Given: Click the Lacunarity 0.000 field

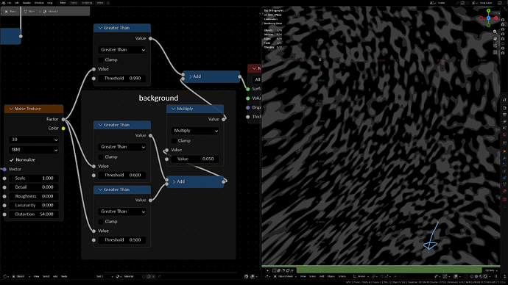Looking at the screenshot, I should tap(33, 205).
